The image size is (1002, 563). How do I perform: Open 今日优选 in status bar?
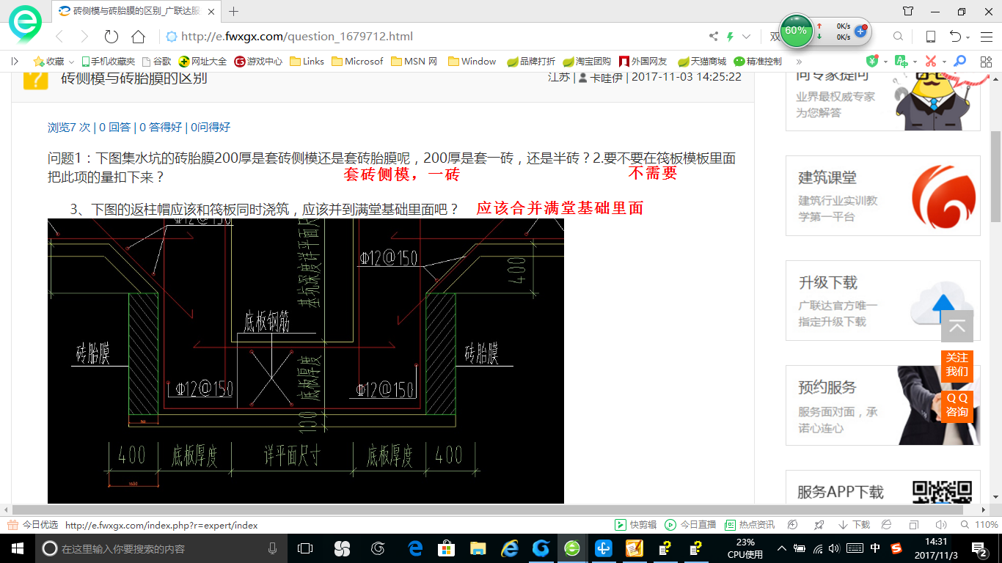[33, 525]
